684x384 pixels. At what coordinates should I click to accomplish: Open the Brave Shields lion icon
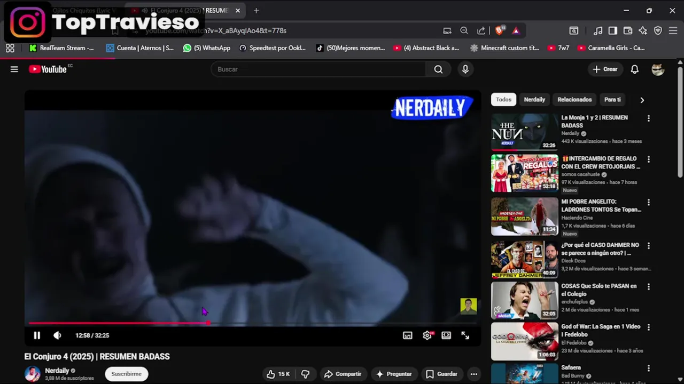(x=499, y=31)
